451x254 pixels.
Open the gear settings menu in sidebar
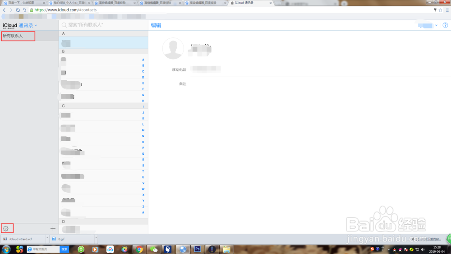6,229
